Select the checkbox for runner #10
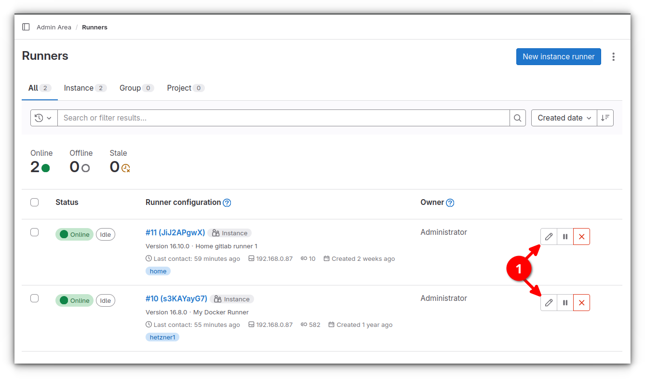This screenshot has width=645, height=379. click(34, 298)
